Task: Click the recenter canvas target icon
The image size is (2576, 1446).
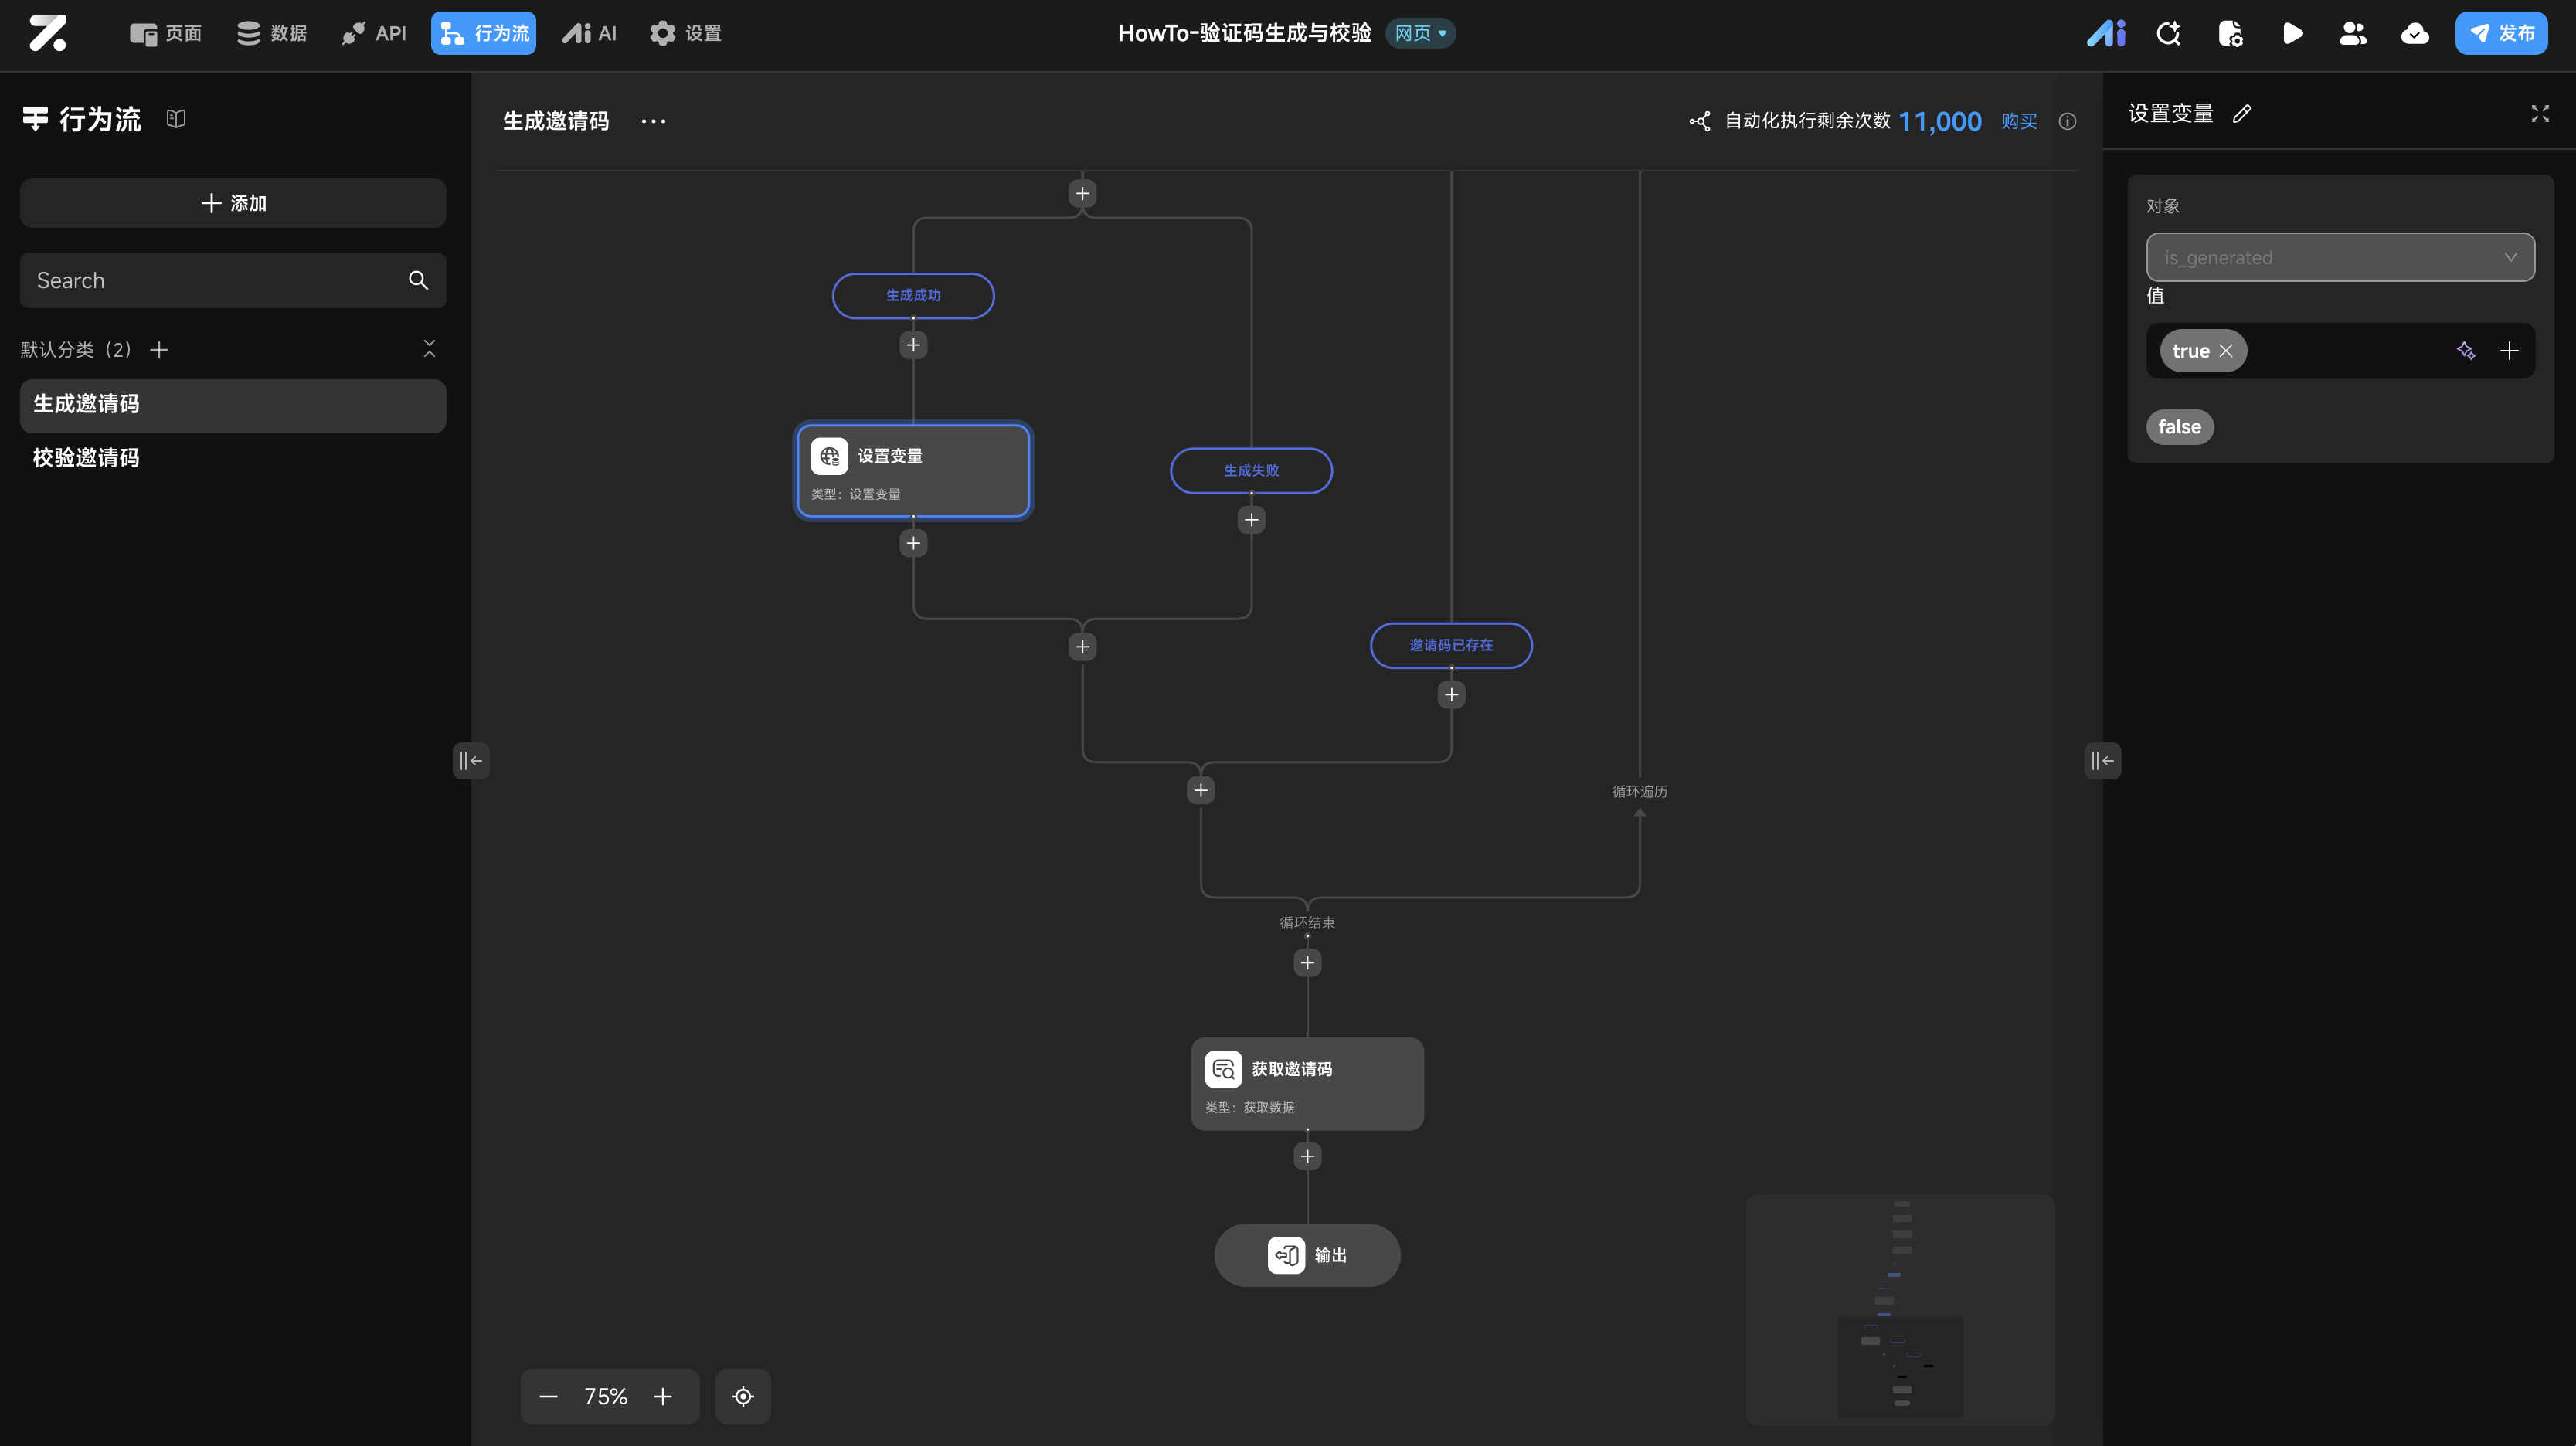Action: pos(742,1396)
